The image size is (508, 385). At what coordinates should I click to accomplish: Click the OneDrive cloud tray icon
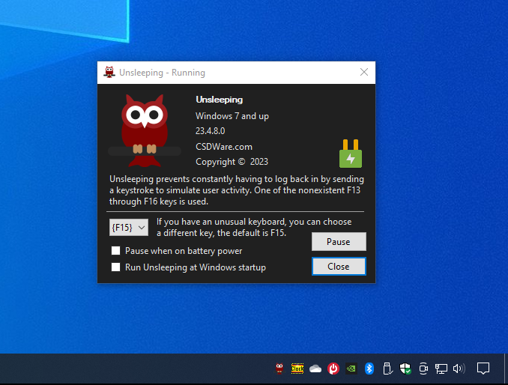click(315, 369)
